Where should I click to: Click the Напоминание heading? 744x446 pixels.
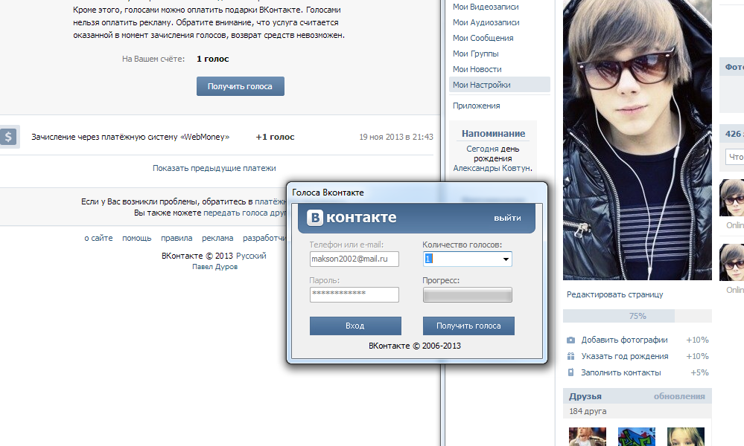coord(494,134)
